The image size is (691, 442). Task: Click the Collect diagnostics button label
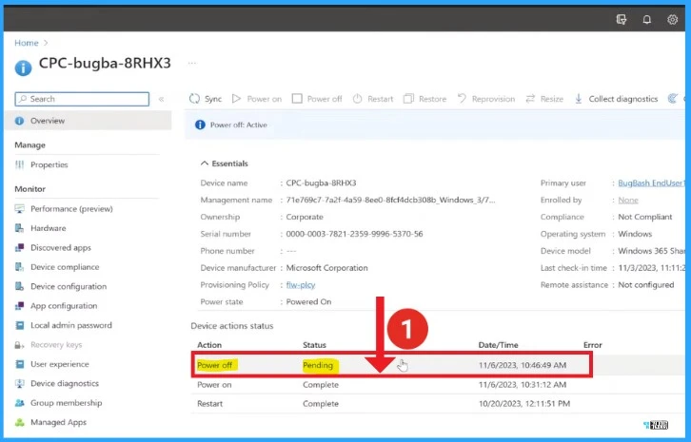point(623,99)
